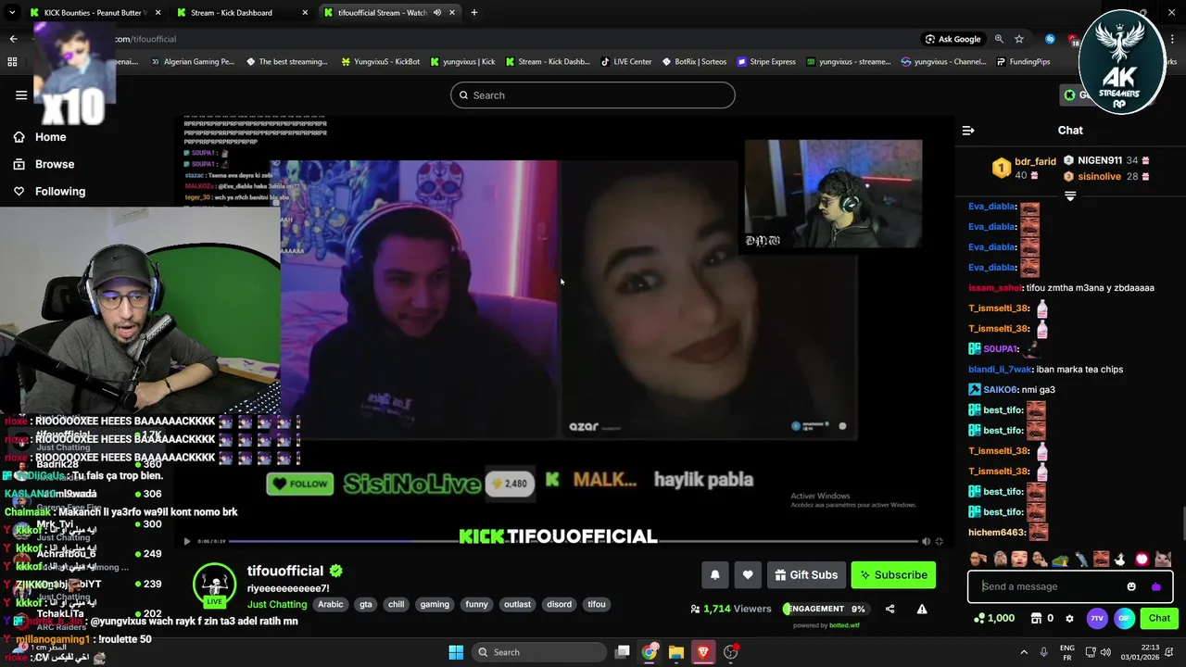1186x667 pixels.
Task: Seek on the video progress bar
Action: (573, 541)
